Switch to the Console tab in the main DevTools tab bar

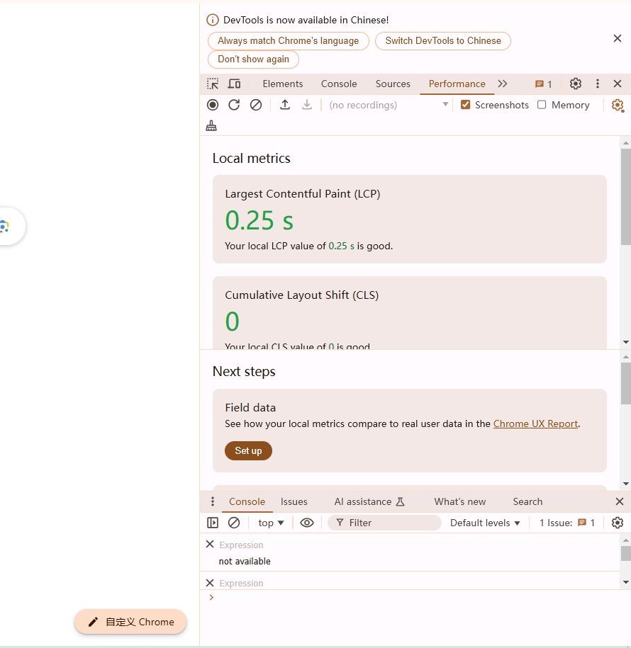point(339,84)
